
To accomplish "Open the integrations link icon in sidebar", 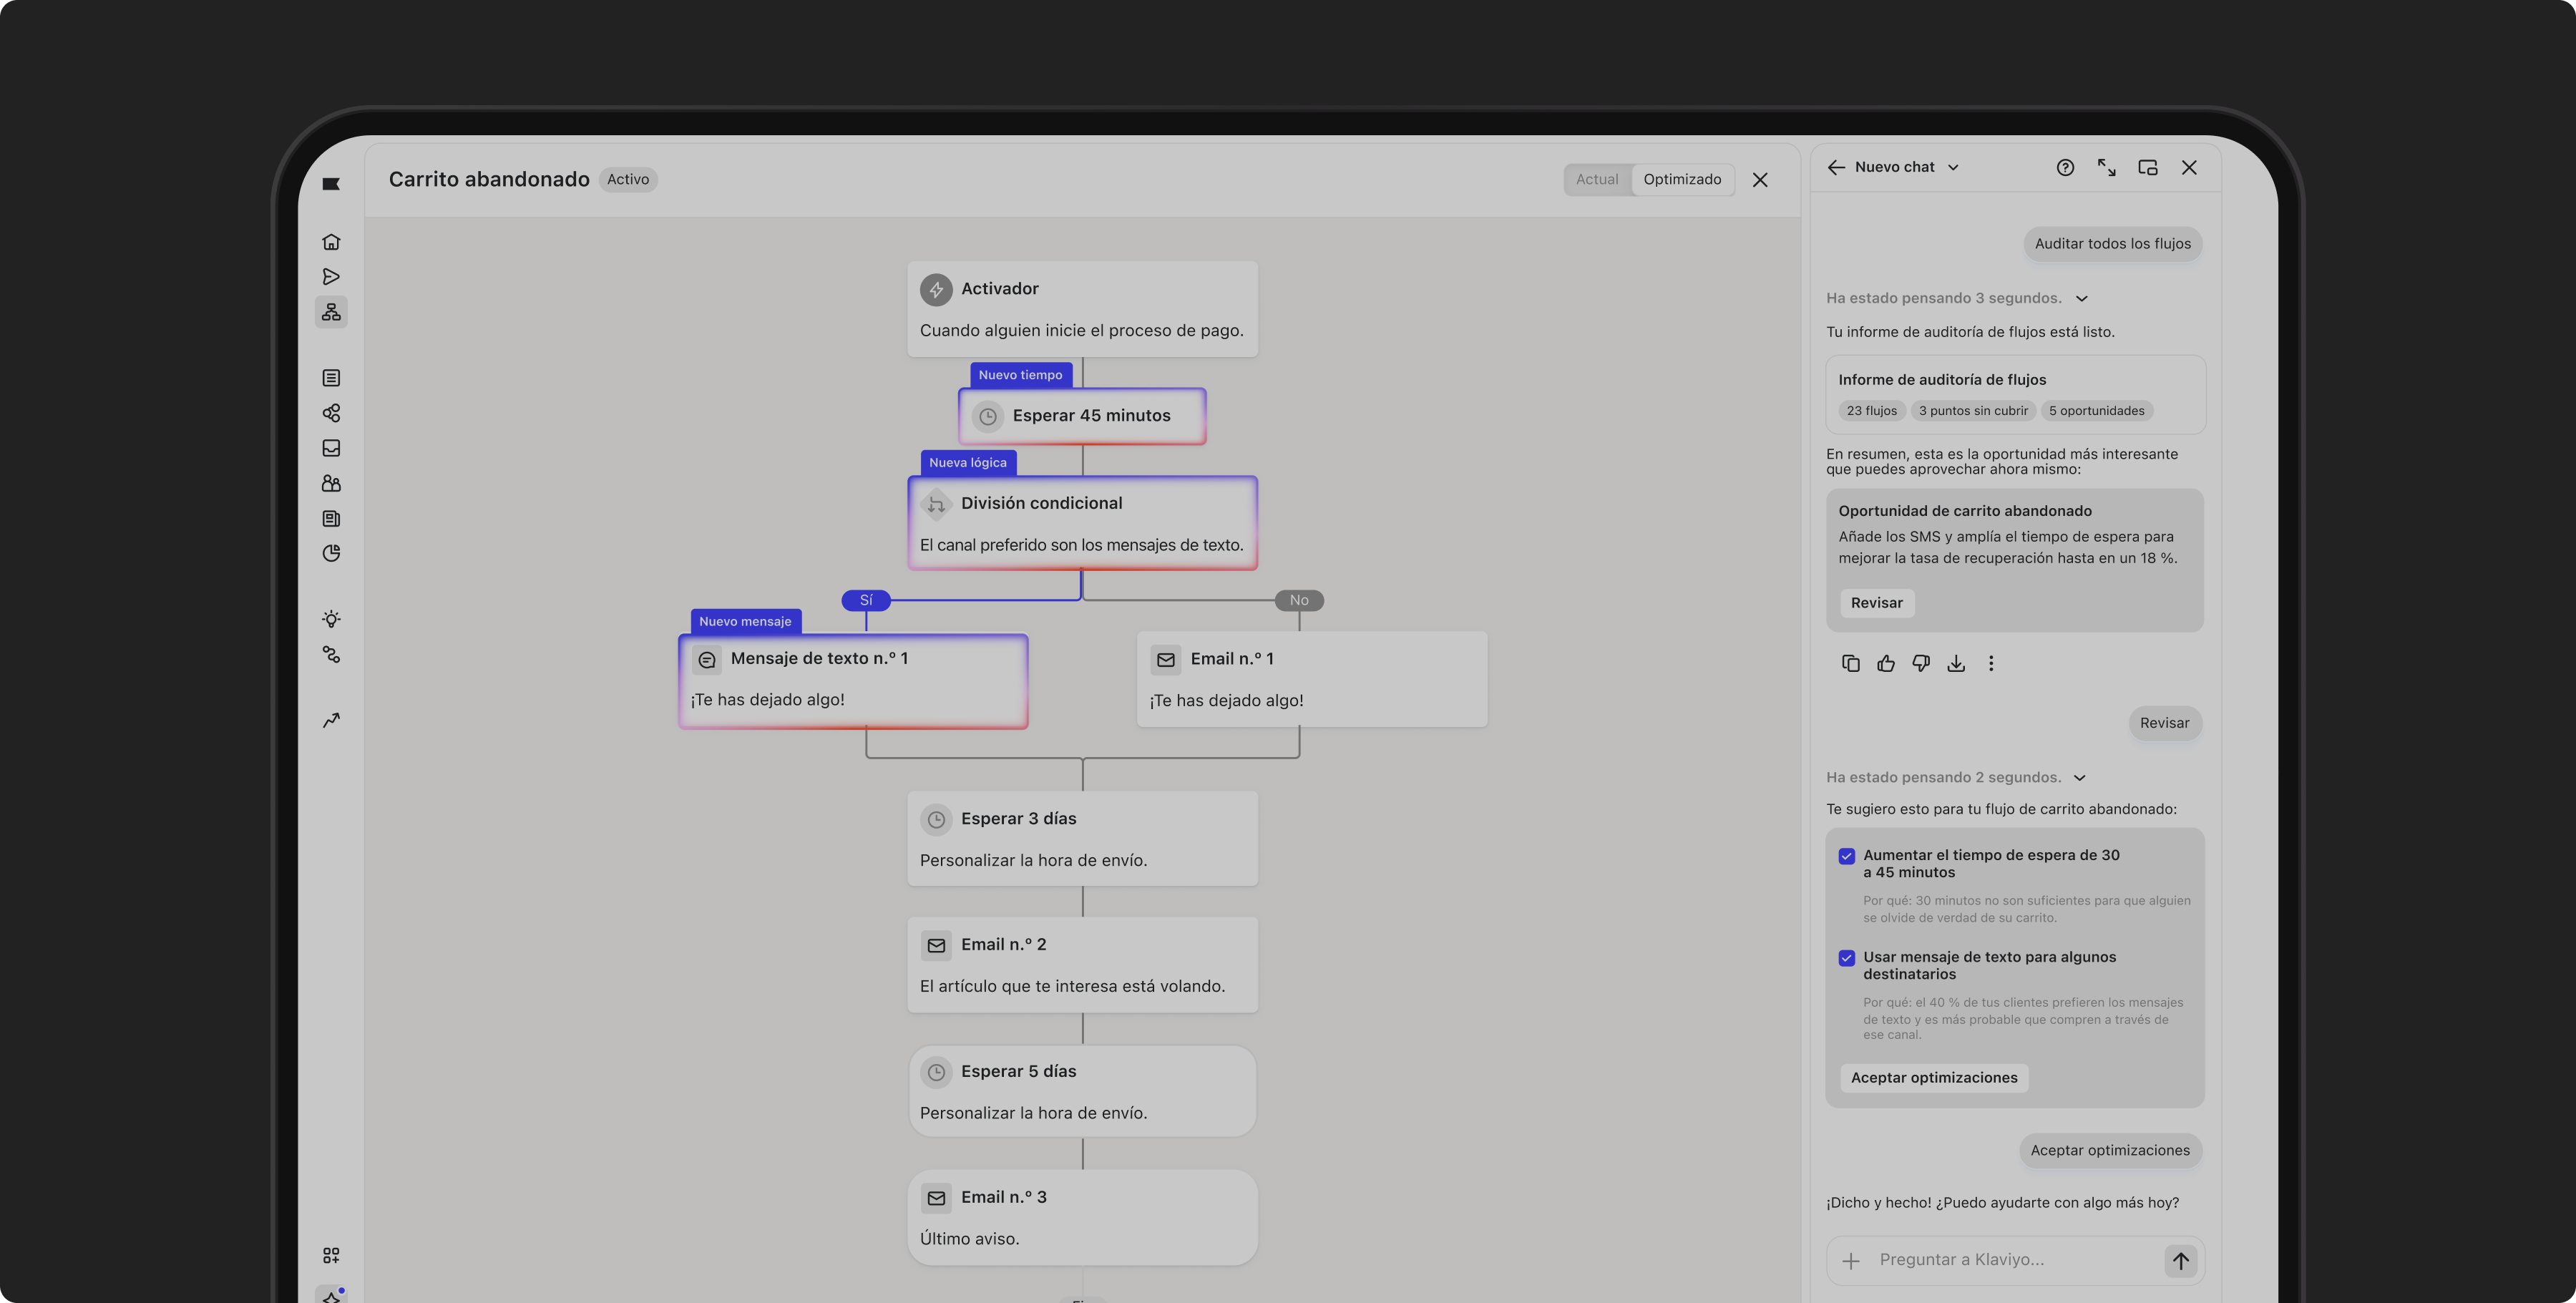I will [331, 654].
